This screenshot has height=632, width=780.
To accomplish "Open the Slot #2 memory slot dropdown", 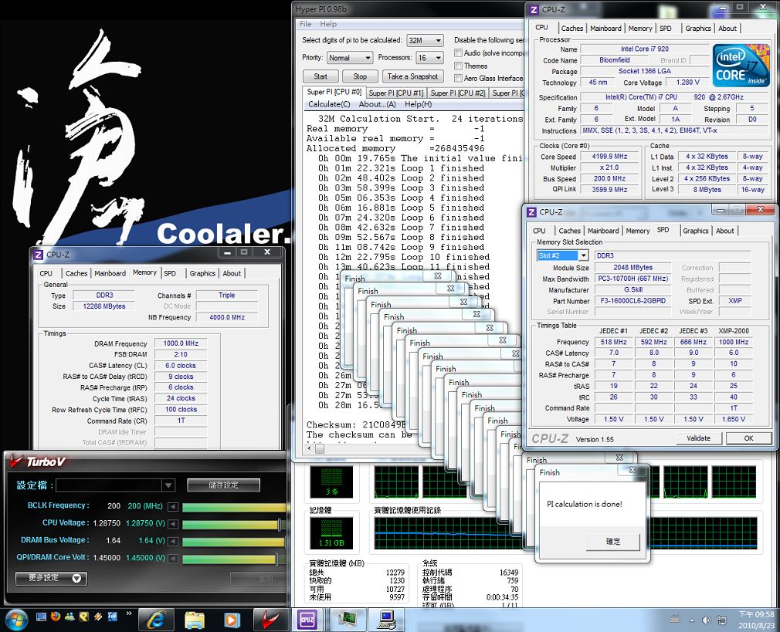I will [x=563, y=255].
